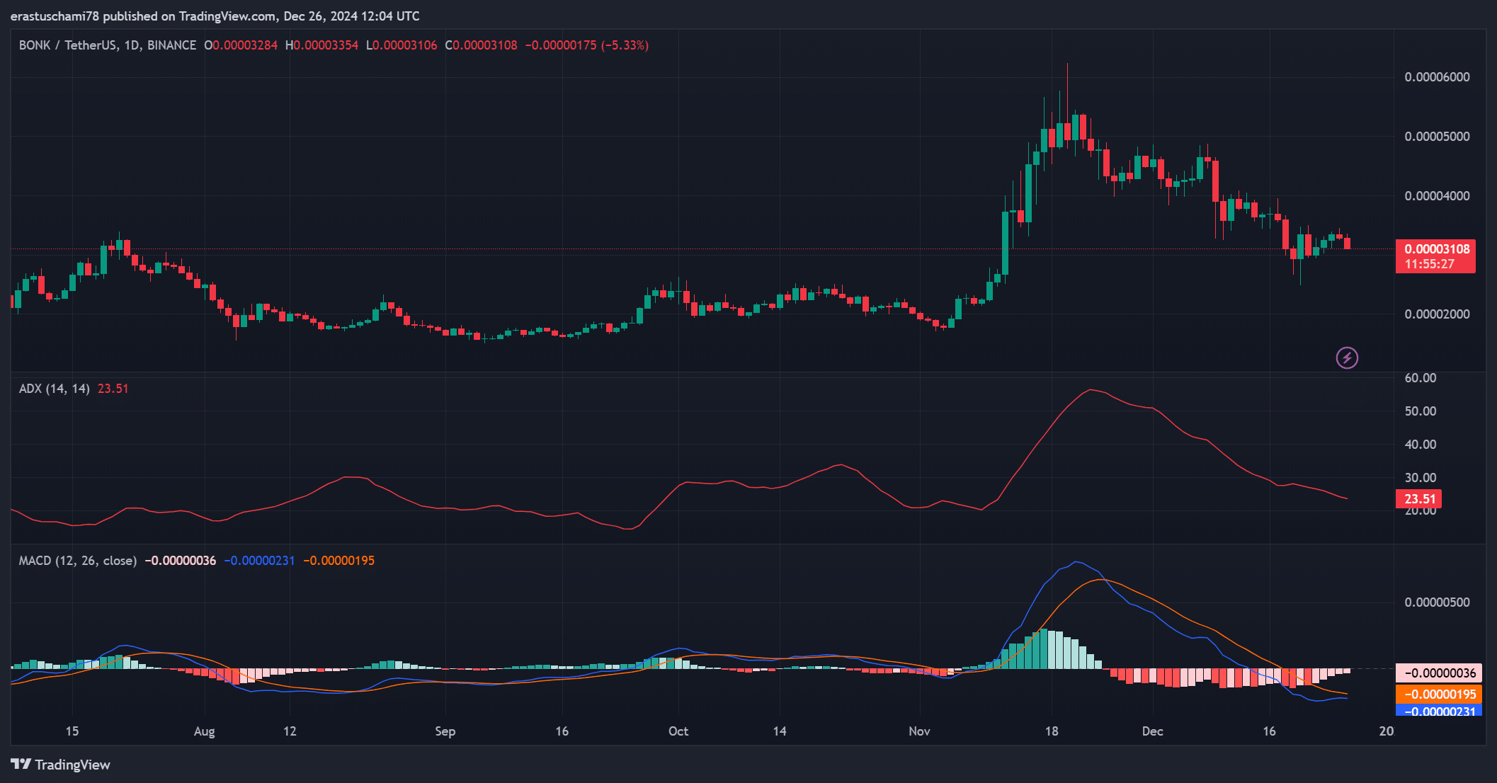Click the MACD (12, 26, close) indicator label
The height and width of the screenshot is (783, 1497).
(x=78, y=561)
